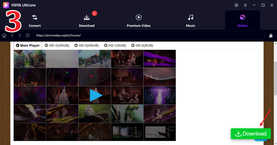Click the Online globe icon

(242, 17)
